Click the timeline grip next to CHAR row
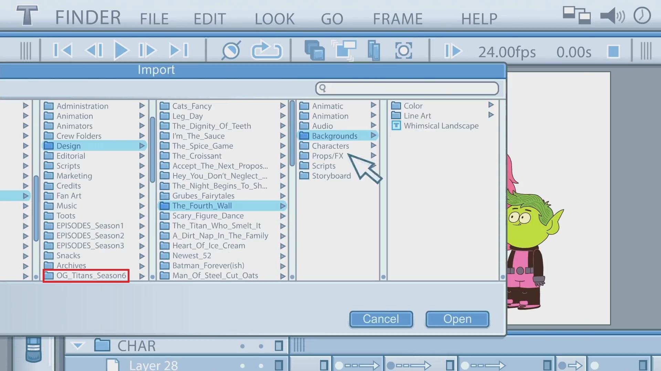This screenshot has height=371, width=661. [x=299, y=345]
